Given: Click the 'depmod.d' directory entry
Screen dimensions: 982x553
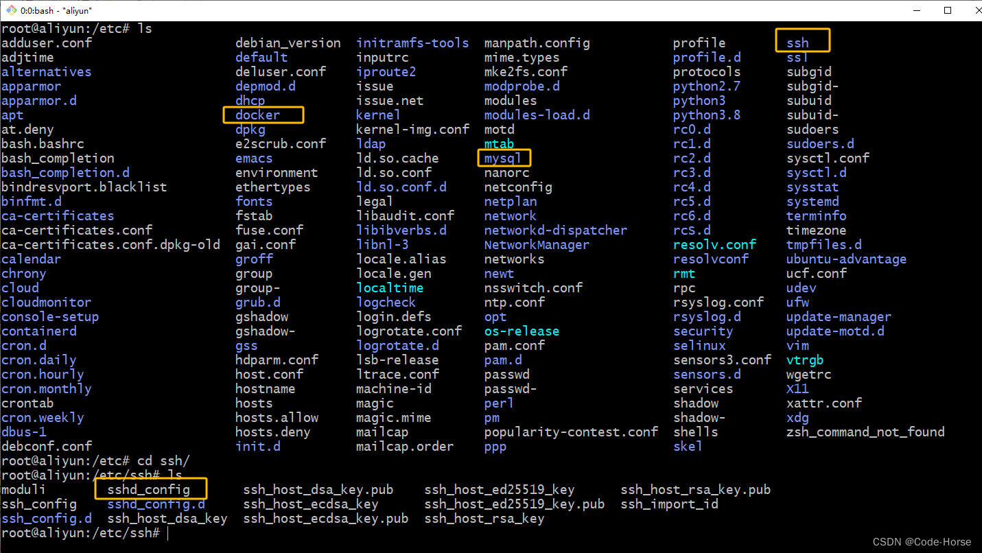Looking at the screenshot, I should click(266, 86).
